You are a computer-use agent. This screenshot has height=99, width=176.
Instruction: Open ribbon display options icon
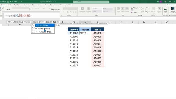coord(170,2)
